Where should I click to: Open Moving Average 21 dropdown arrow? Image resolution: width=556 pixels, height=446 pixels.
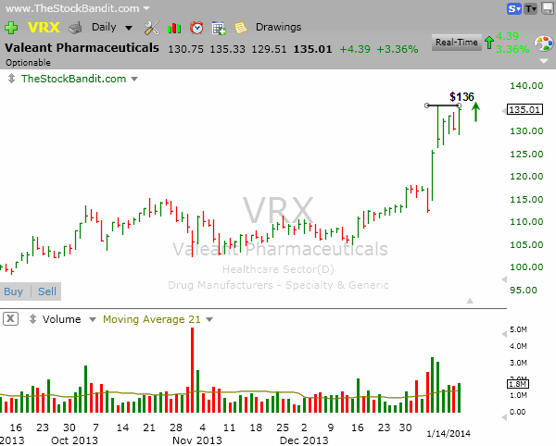(209, 319)
